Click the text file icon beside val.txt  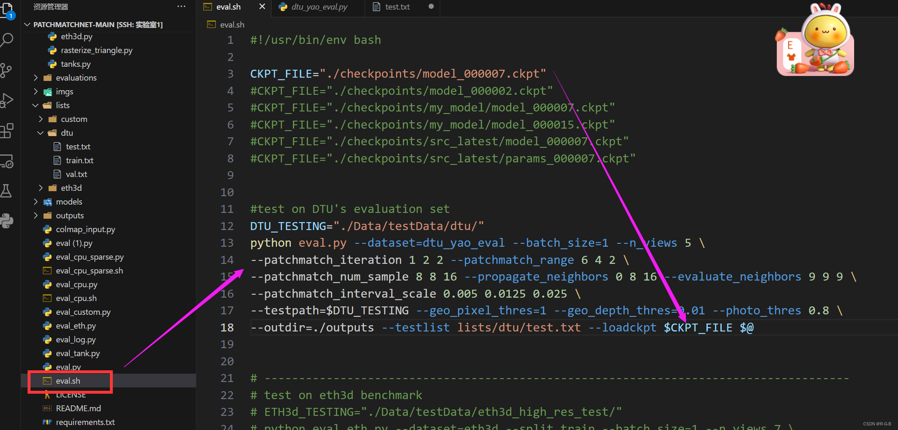point(57,174)
